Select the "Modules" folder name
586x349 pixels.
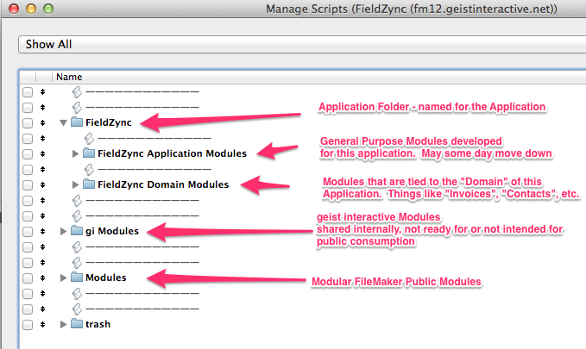coord(106,277)
